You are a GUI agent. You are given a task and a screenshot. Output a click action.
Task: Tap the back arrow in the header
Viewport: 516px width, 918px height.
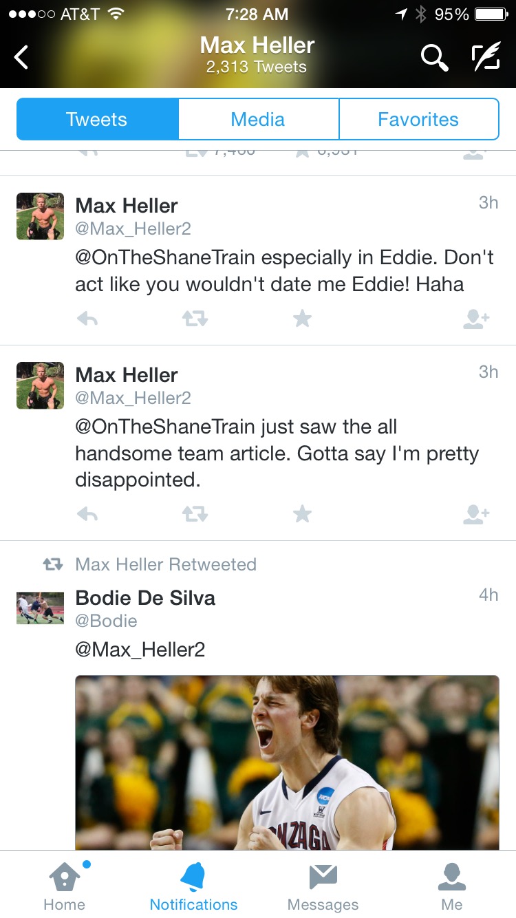22,57
